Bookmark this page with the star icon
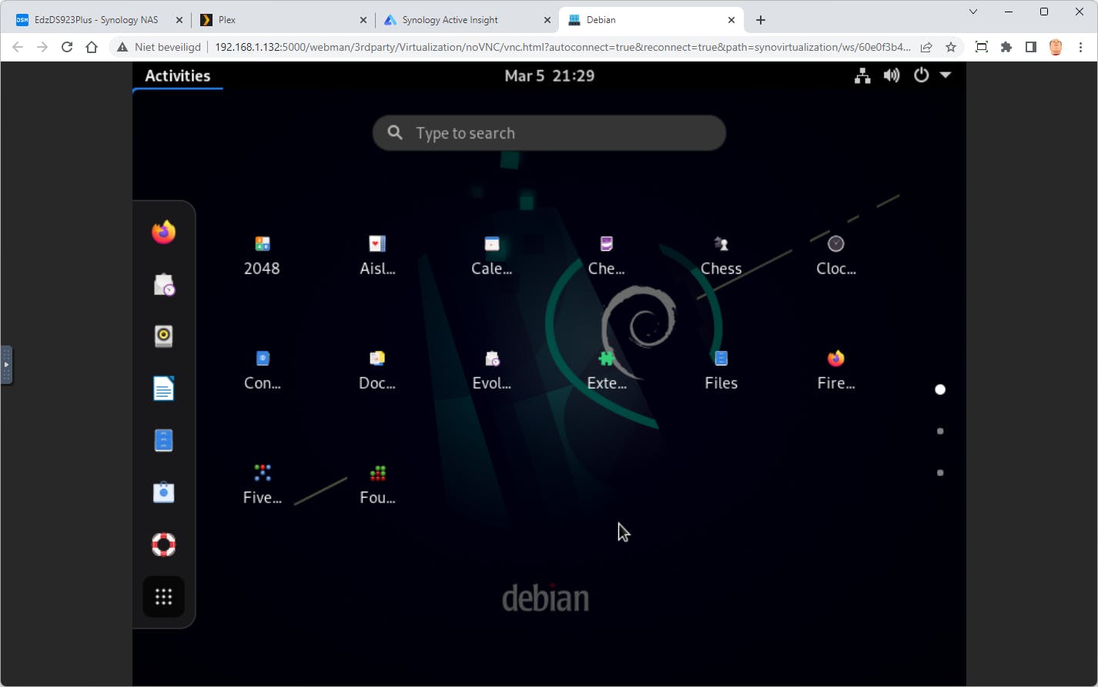The image size is (1098, 687). tap(951, 47)
